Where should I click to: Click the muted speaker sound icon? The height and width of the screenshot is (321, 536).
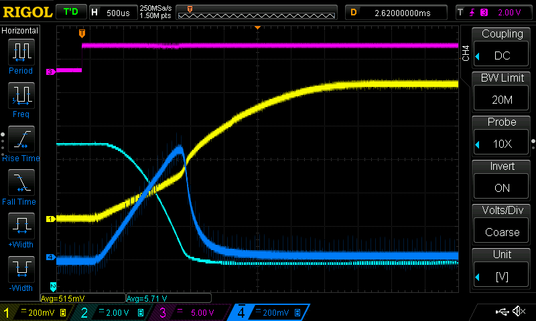click(519, 311)
